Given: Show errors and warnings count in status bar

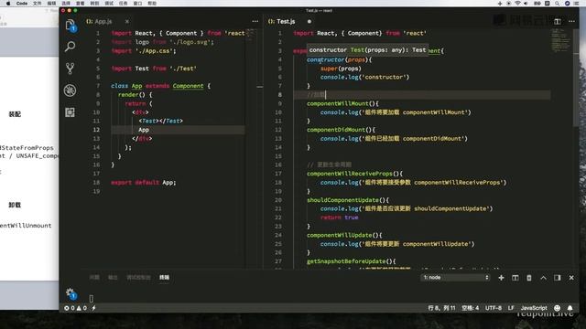Looking at the screenshot, I should (75, 308).
